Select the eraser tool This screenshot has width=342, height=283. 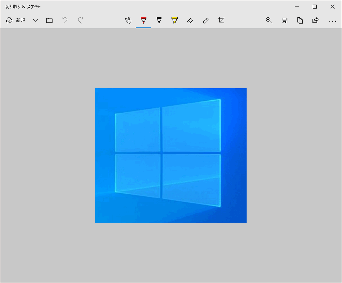[190, 20]
